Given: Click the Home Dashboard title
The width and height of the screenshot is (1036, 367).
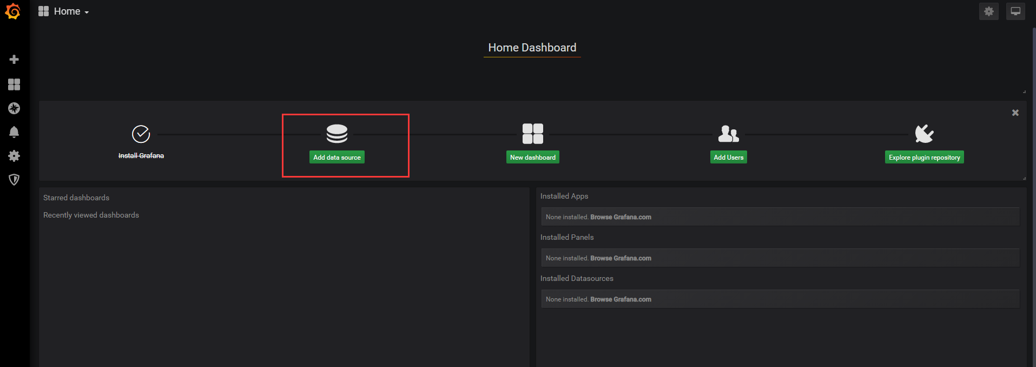Looking at the screenshot, I should point(532,48).
